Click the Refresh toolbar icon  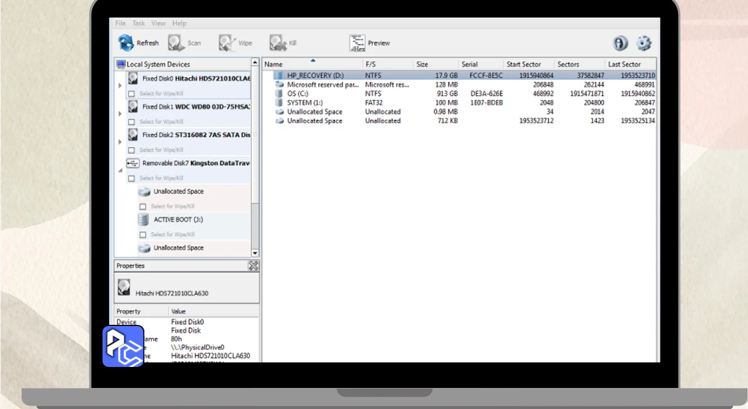[126, 43]
